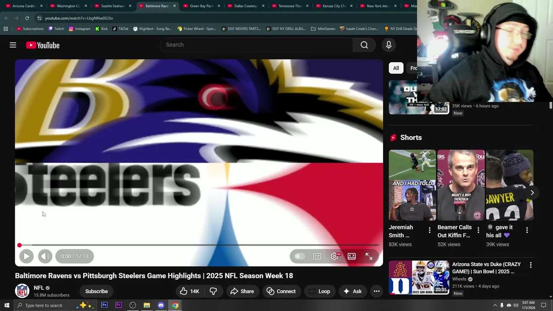Open the 17:02 recommended video thumbnail
The height and width of the screenshot is (311, 553).
(419, 97)
